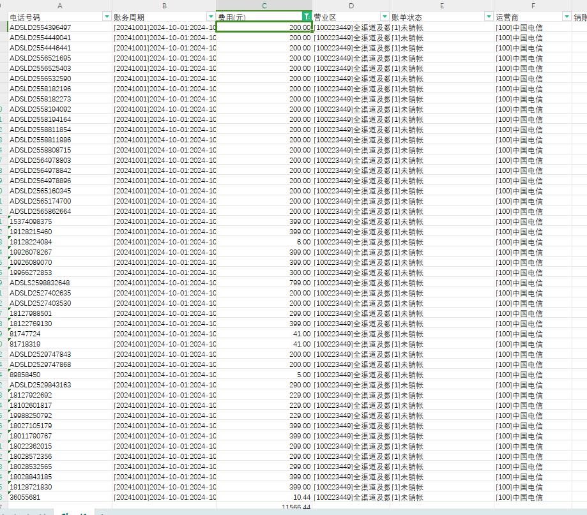
Task: Select column B header
Action: point(164,5)
